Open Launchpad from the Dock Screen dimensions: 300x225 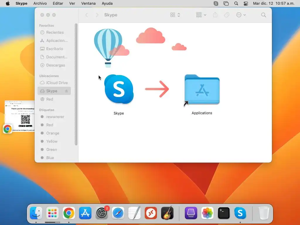52,213
